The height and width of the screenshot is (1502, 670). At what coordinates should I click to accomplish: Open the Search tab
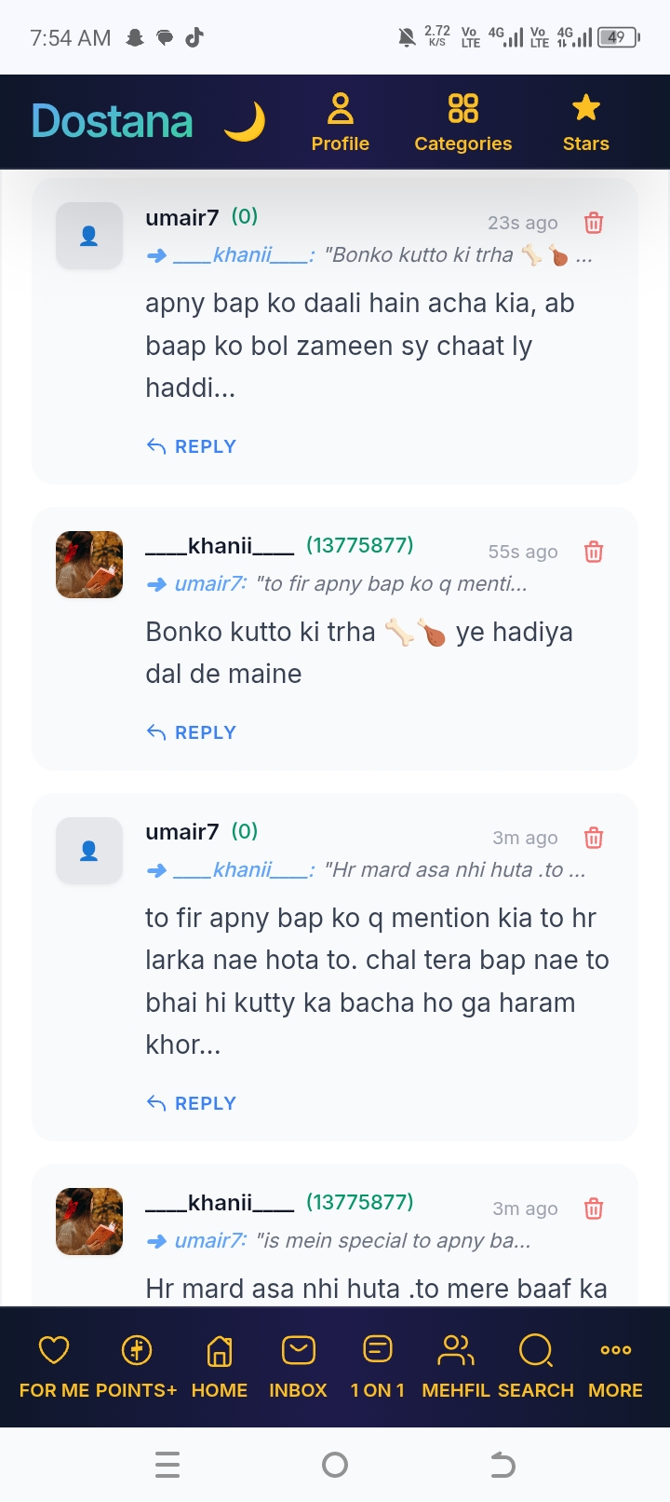click(x=536, y=1367)
